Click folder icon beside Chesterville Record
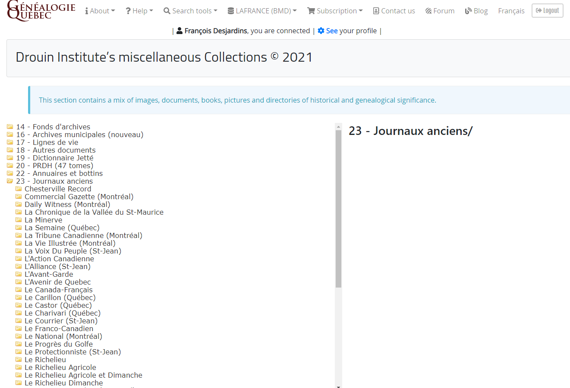 point(19,189)
